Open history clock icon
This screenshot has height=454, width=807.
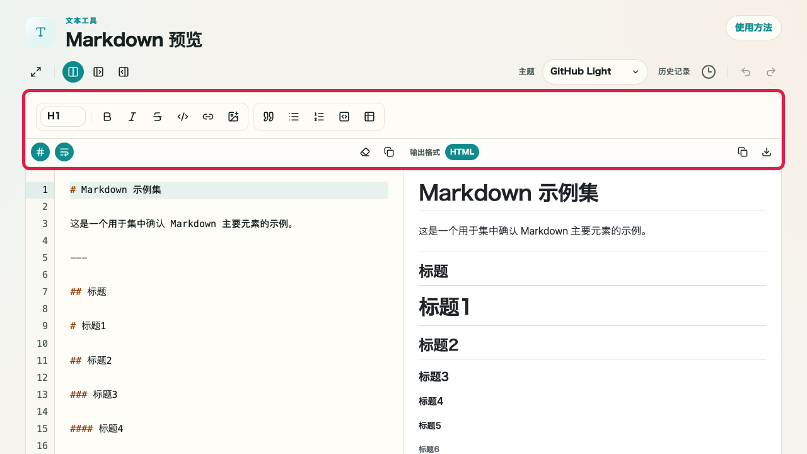709,72
